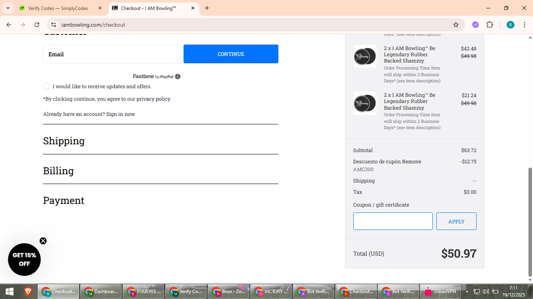Show hidden system tray icons

tap(467, 292)
